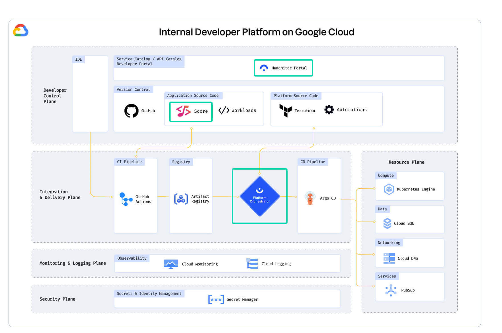Image resolution: width=502 pixels, height=333 pixels.
Task: Click the Cloud Logging text
Action: click(x=276, y=264)
